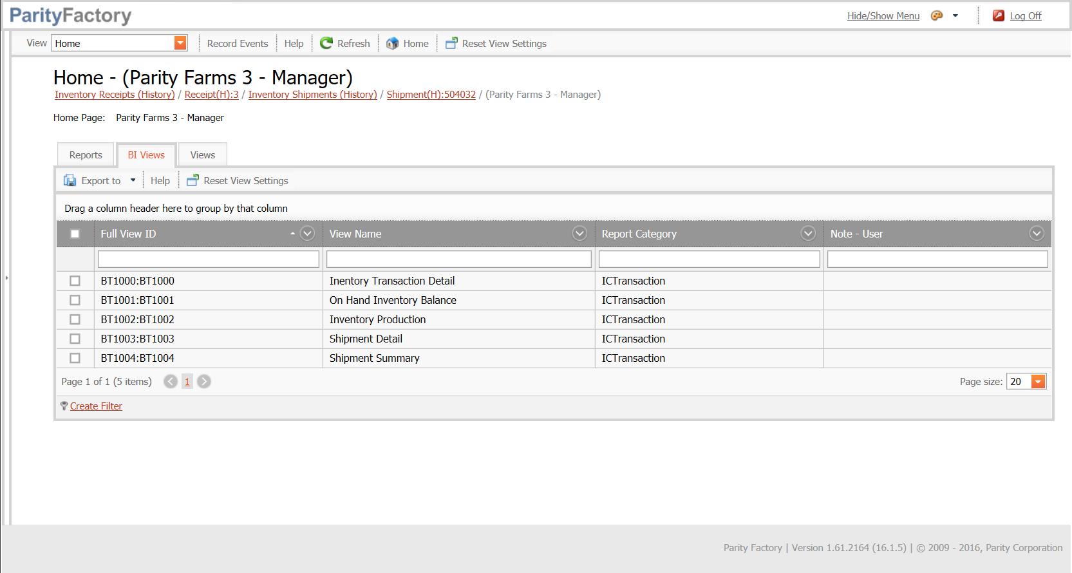Go to previous page arrow

coord(171,382)
